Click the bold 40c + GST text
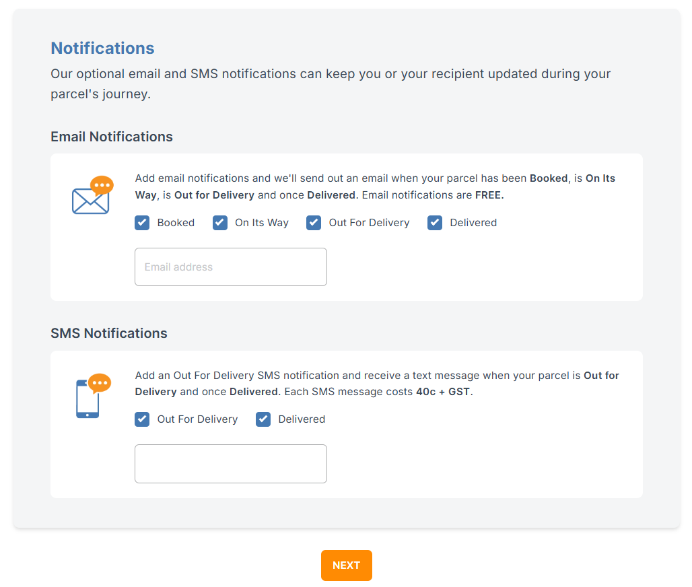This screenshot has width=692, height=587. tap(443, 392)
